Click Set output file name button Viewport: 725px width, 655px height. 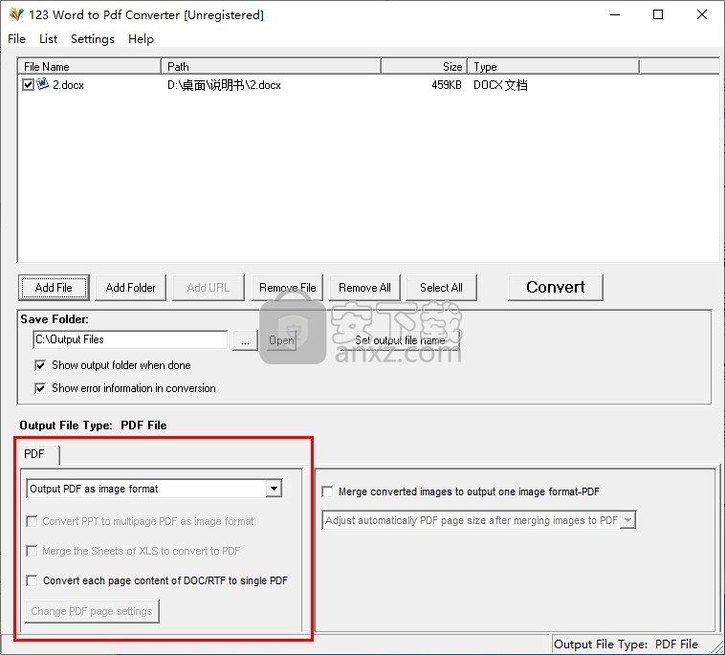pyautogui.click(x=400, y=340)
